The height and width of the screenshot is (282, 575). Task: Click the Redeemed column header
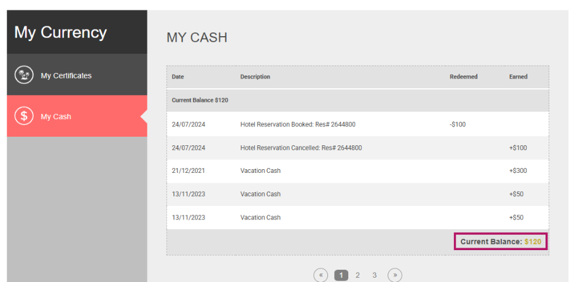(463, 77)
